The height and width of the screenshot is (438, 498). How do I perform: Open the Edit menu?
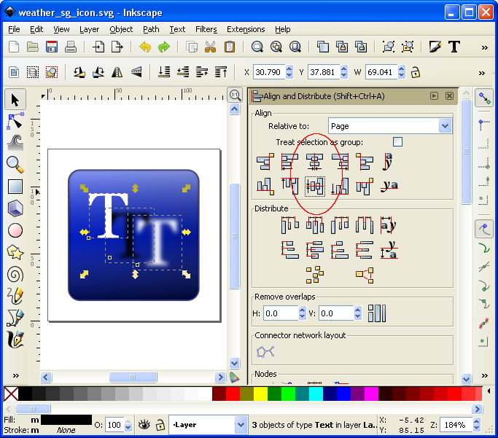click(x=36, y=29)
